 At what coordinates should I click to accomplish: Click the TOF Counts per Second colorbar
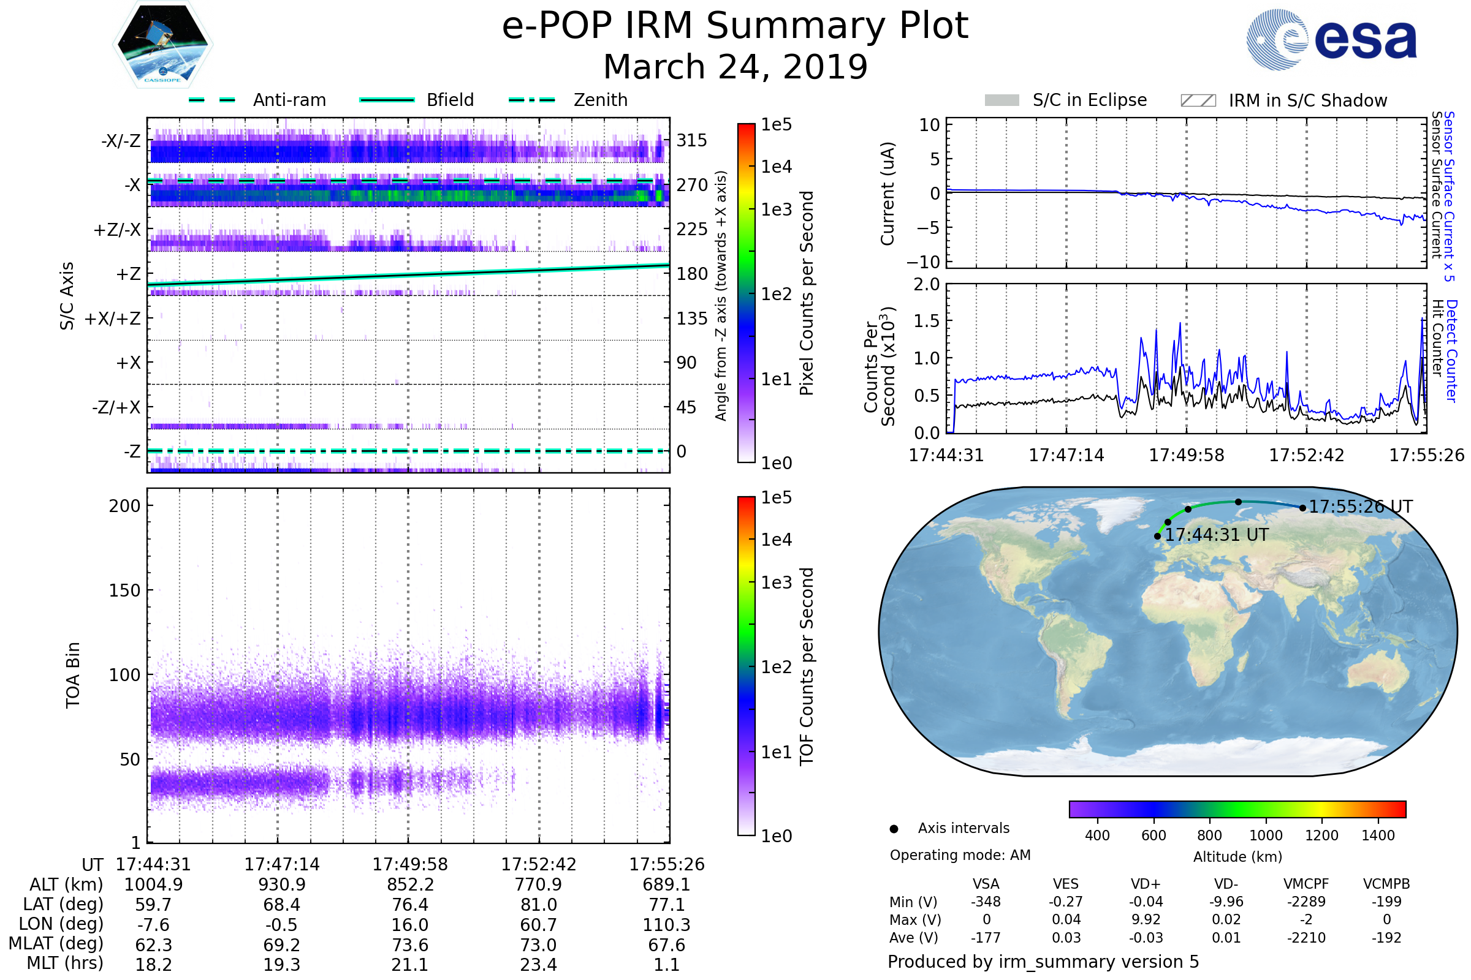(746, 666)
